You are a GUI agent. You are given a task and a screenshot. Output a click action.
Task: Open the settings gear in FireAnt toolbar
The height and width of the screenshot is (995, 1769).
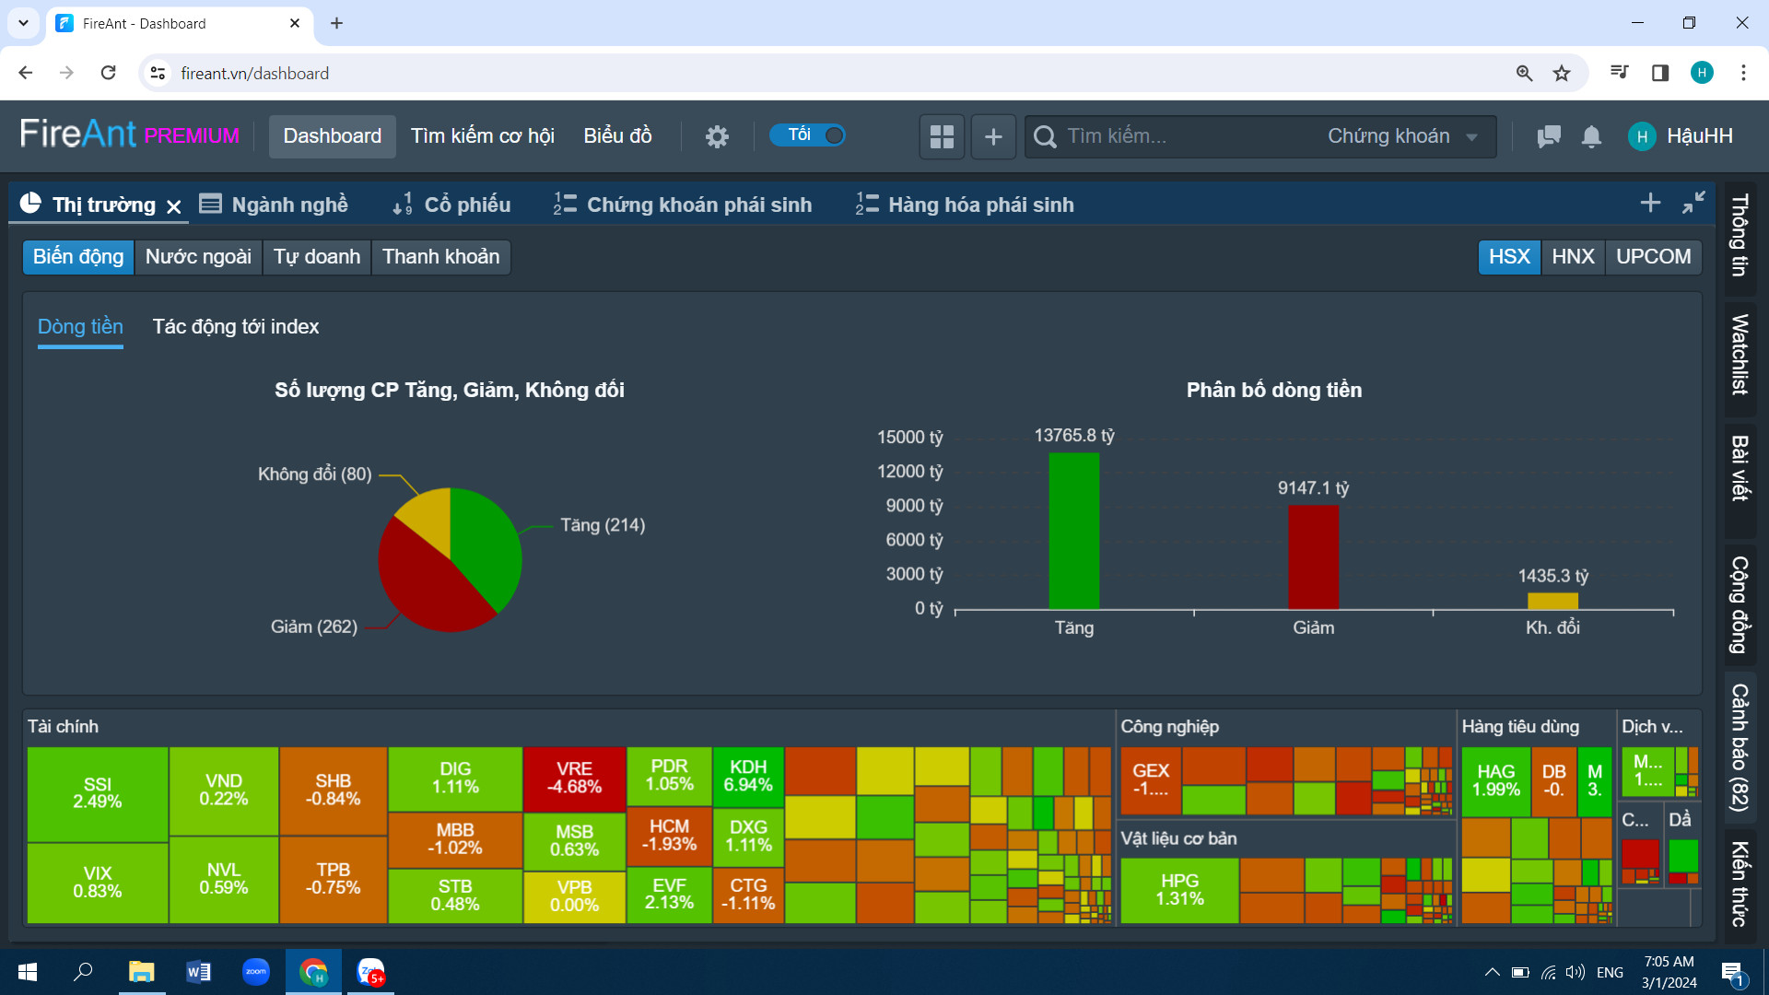pos(717,136)
